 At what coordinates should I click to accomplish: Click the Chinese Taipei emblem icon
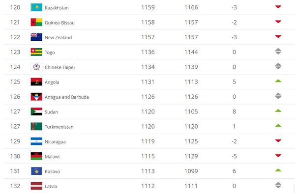coord(36,67)
